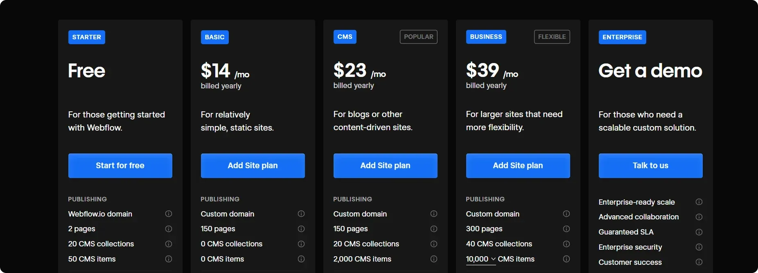Show info for Customer success

pyautogui.click(x=699, y=262)
